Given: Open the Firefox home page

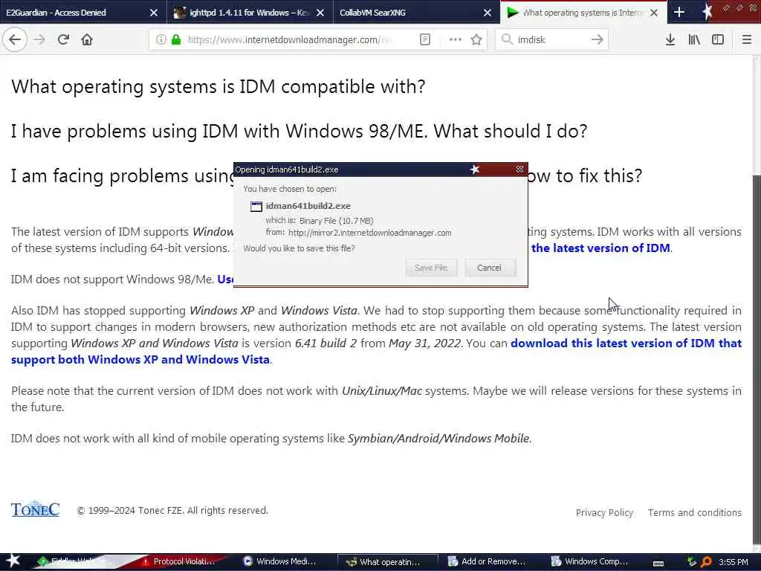Looking at the screenshot, I should [x=87, y=40].
